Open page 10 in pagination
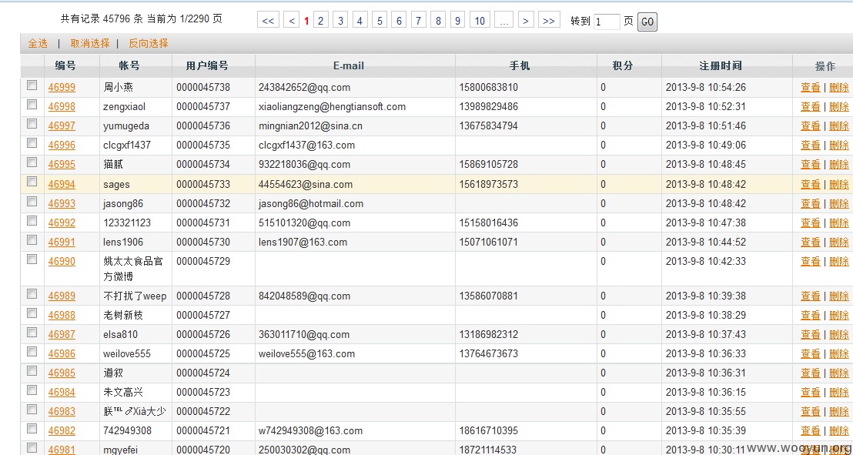The height and width of the screenshot is (455, 853). (480, 21)
